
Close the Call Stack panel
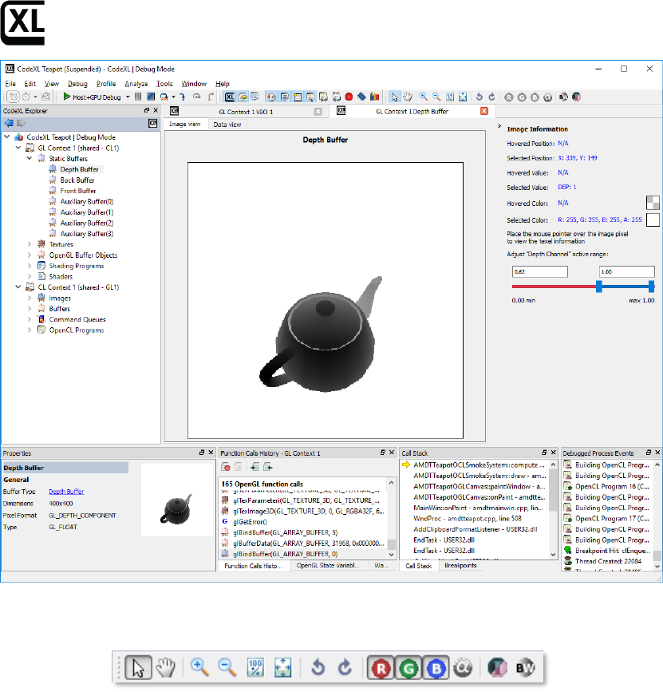(x=554, y=453)
